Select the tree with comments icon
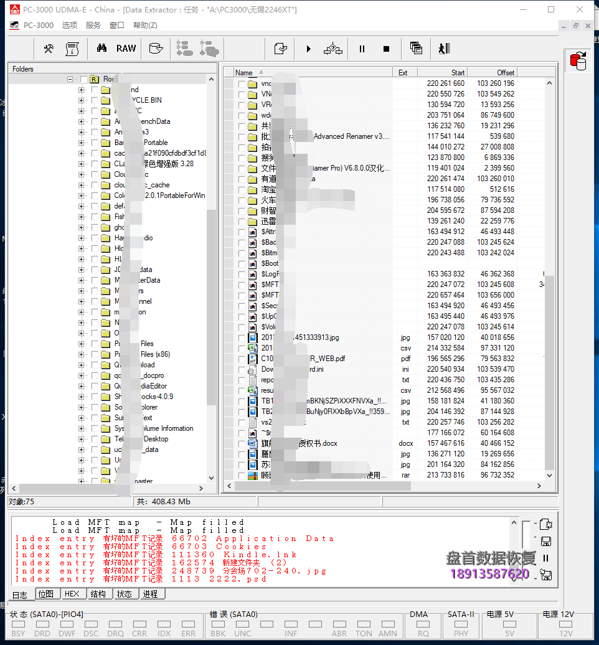 pyautogui.click(x=209, y=49)
